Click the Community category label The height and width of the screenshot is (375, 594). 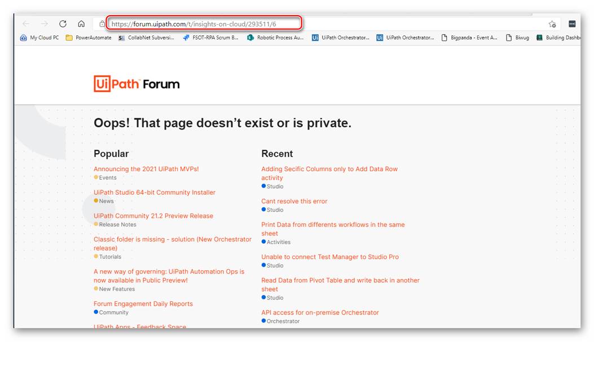click(x=111, y=312)
